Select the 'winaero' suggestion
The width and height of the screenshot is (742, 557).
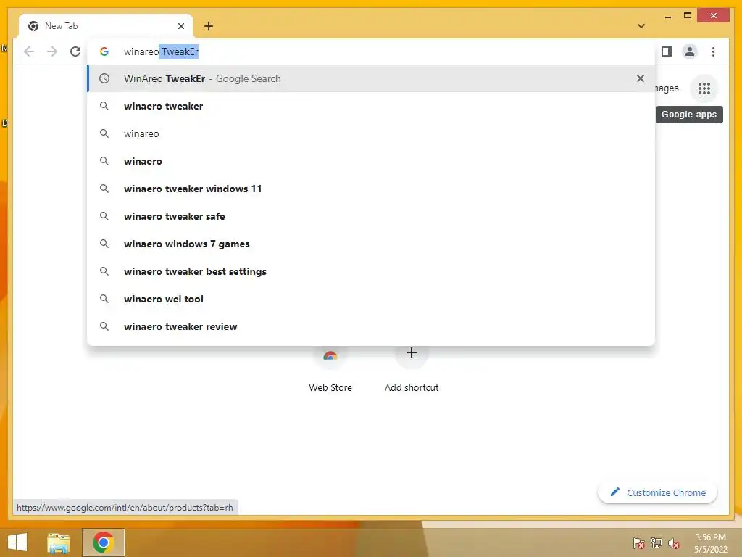372,161
